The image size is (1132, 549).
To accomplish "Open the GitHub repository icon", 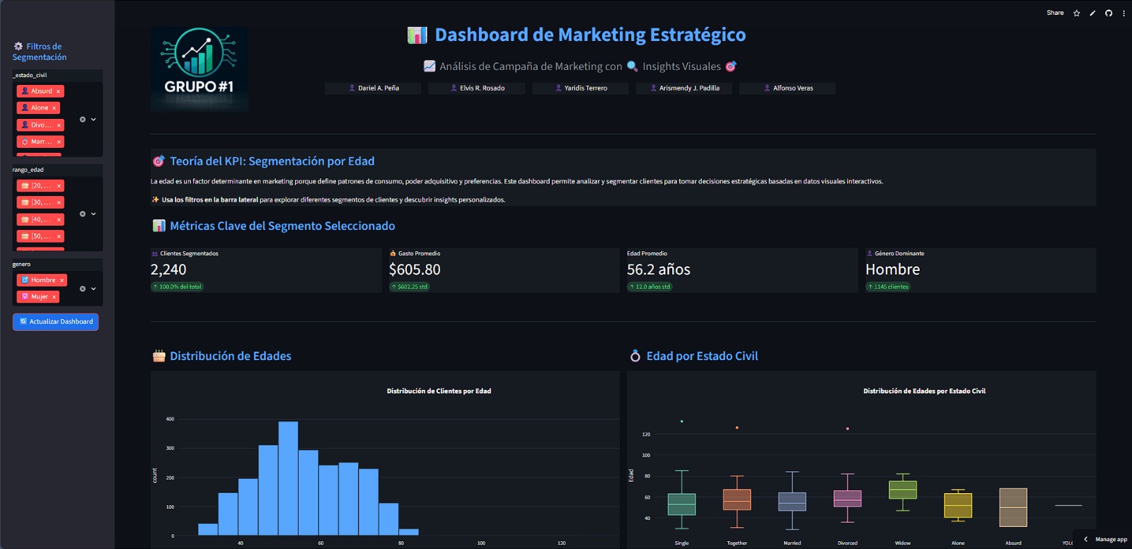I will tap(1109, 13).
